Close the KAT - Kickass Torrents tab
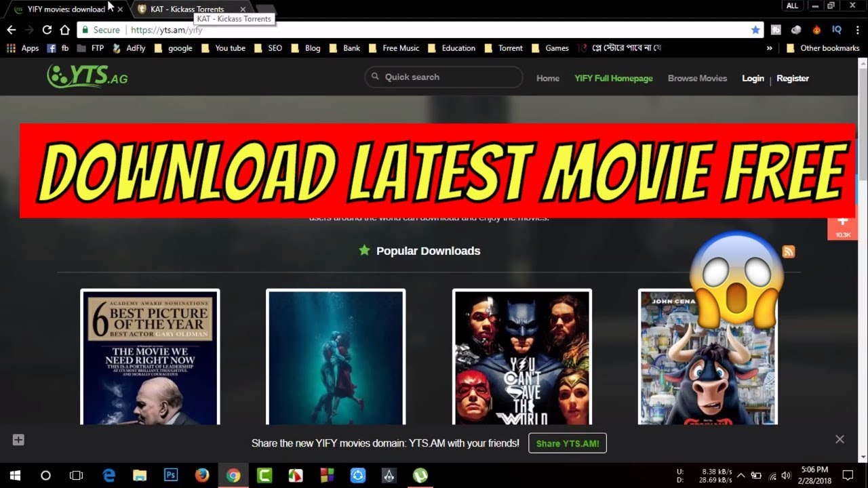The height and width of the screenshot is (488, 868). tap(243, 9)
